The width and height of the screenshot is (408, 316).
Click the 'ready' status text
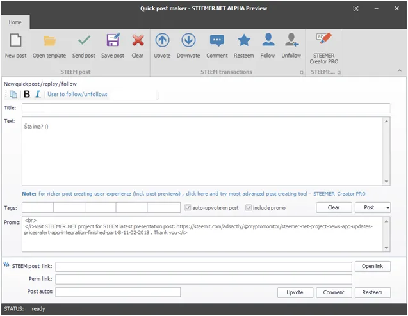pyautogui.click(x=38, y=309)
